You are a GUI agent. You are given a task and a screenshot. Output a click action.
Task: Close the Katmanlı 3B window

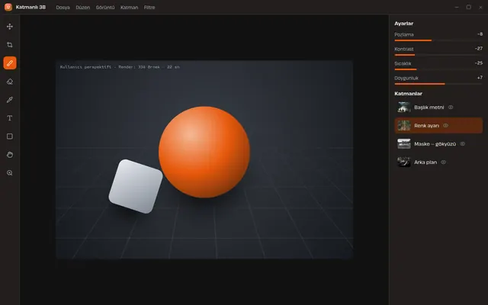point(480,7)
